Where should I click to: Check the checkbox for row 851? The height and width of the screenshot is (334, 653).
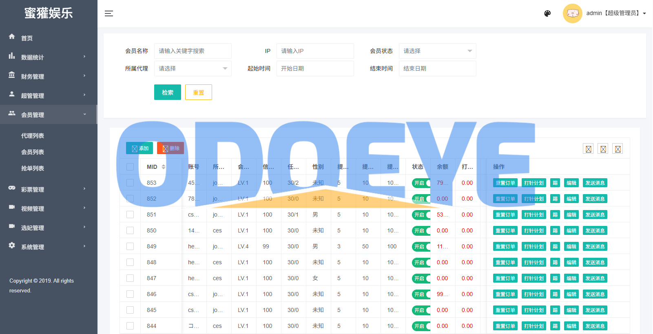click(x=130, y=215)
